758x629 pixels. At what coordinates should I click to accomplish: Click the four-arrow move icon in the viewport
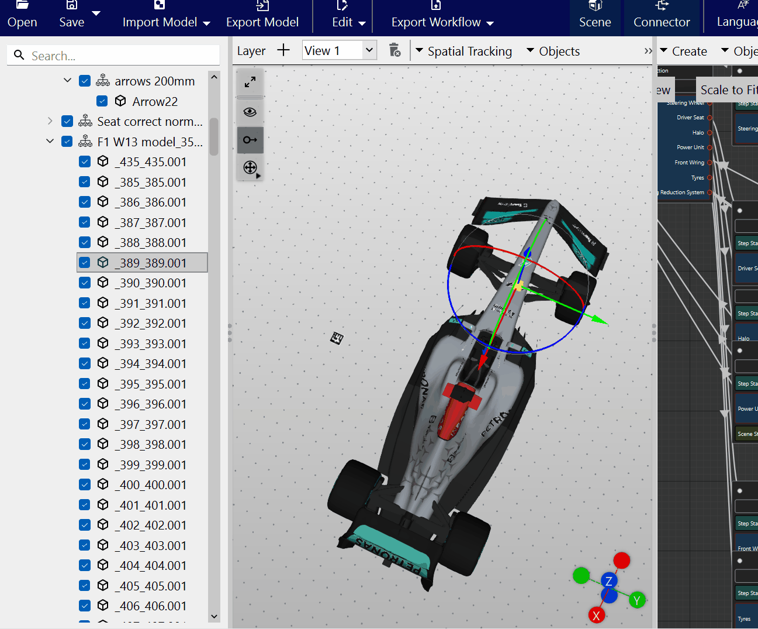250,168
